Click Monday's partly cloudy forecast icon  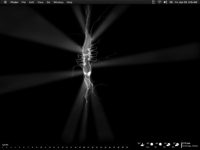(177, 144)
